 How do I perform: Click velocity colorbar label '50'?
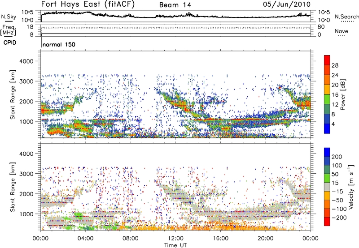[x=335, y=174]
